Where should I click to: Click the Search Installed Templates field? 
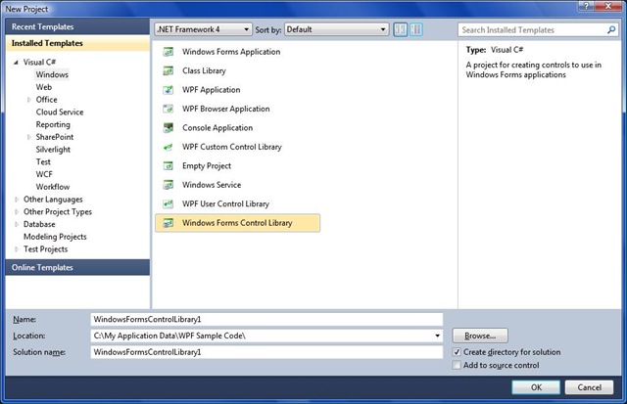539,30
